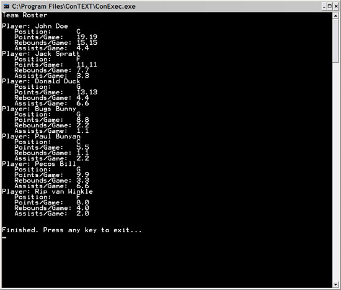Image resolution: width=341 pixels, height=290 pixels.
Task: Click the blinking cursor at prompt
Action: 4,237
